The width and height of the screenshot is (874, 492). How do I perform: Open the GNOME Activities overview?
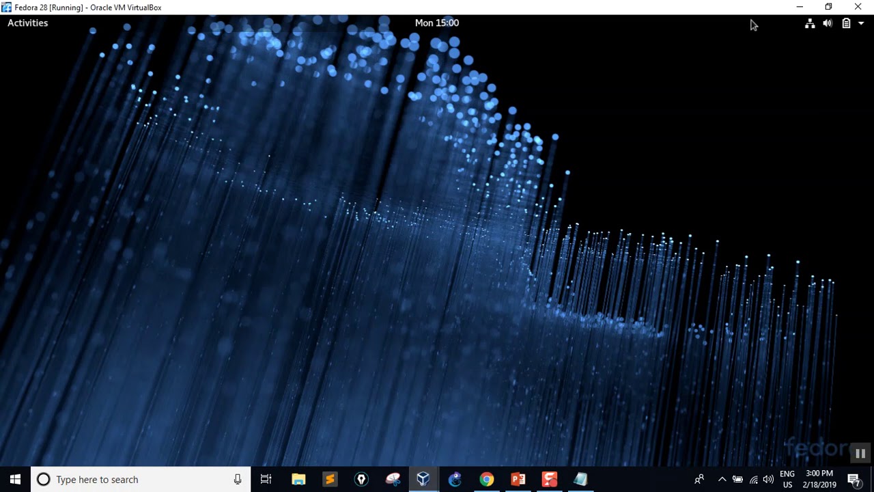click(x=28, y=23)
